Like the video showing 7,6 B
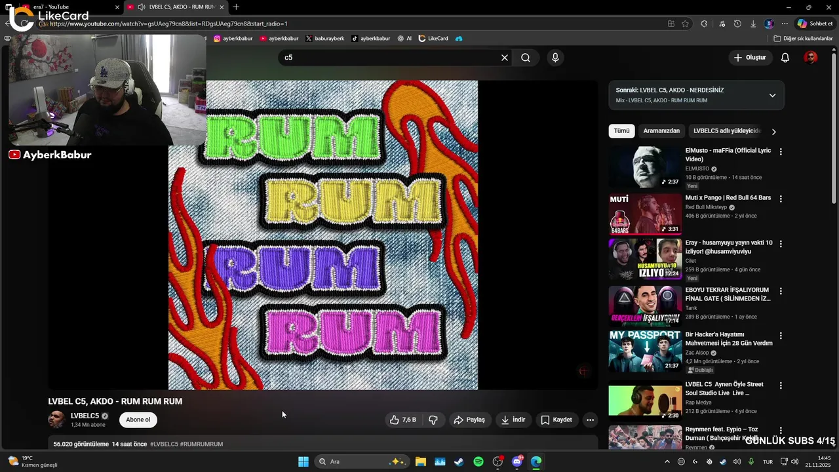839x472 pixels. coord(403,420)
